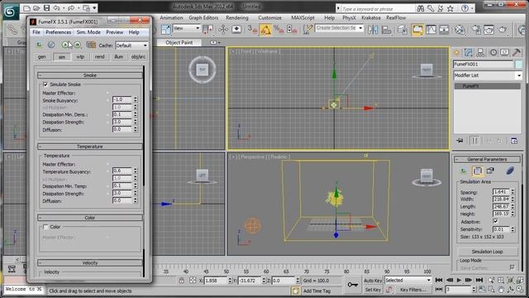Open the Material Editor icon

[460, 30]
